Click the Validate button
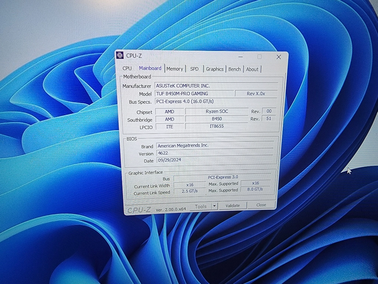The image size is (378, 284). coord(232,206)
